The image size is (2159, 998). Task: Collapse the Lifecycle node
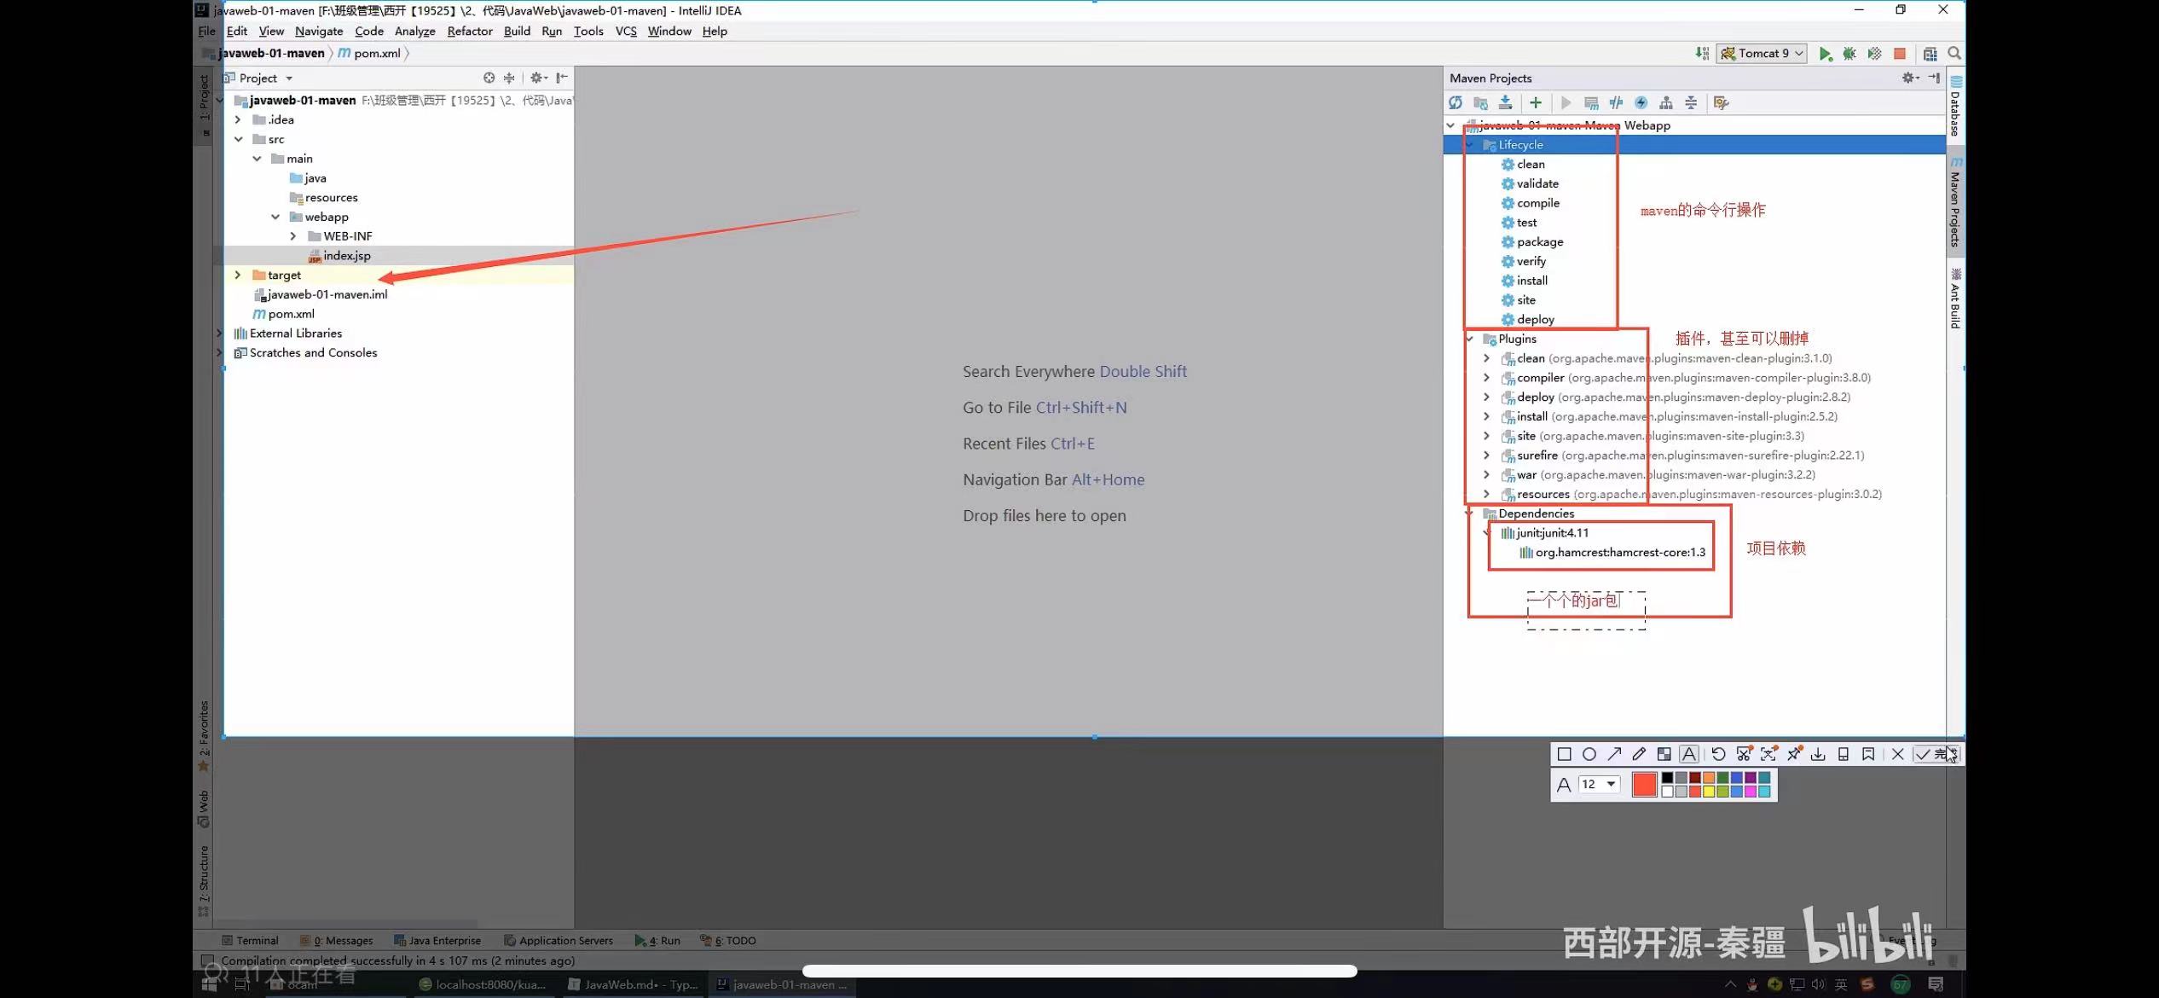tap(1470, 144)
